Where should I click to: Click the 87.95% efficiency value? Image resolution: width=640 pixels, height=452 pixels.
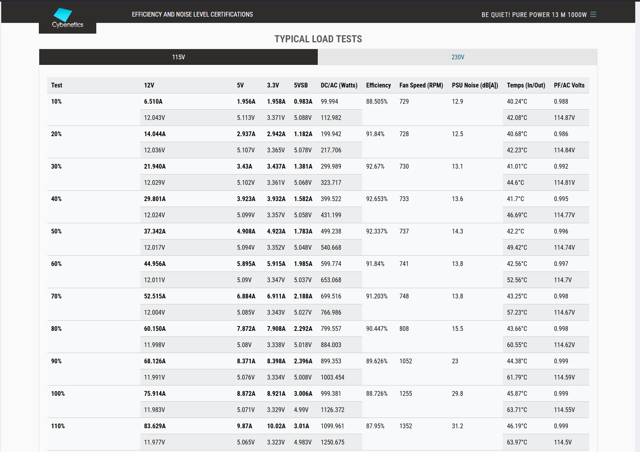coord(375,426)
